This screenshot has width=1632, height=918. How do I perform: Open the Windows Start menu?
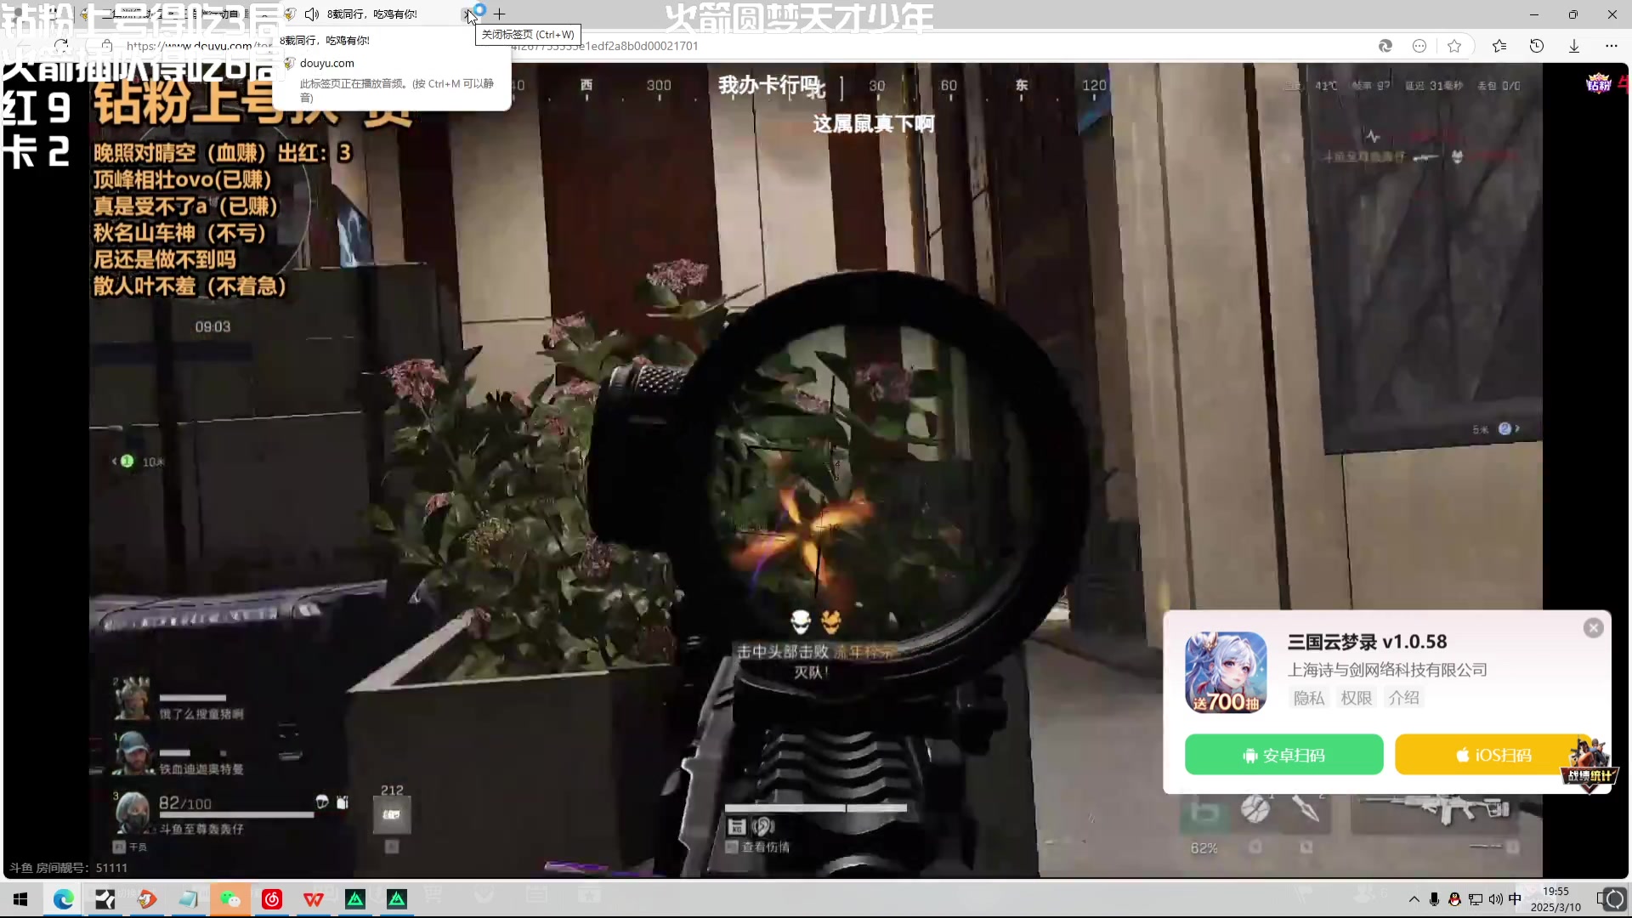click(20, 899)
